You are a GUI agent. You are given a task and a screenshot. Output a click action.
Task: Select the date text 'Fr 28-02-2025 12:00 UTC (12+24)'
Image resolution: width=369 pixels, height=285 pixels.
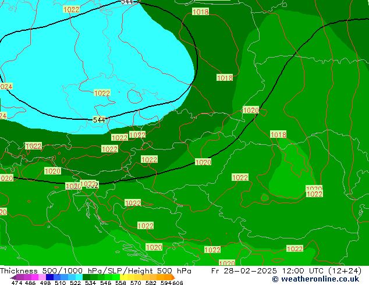[x=286, y=270]
